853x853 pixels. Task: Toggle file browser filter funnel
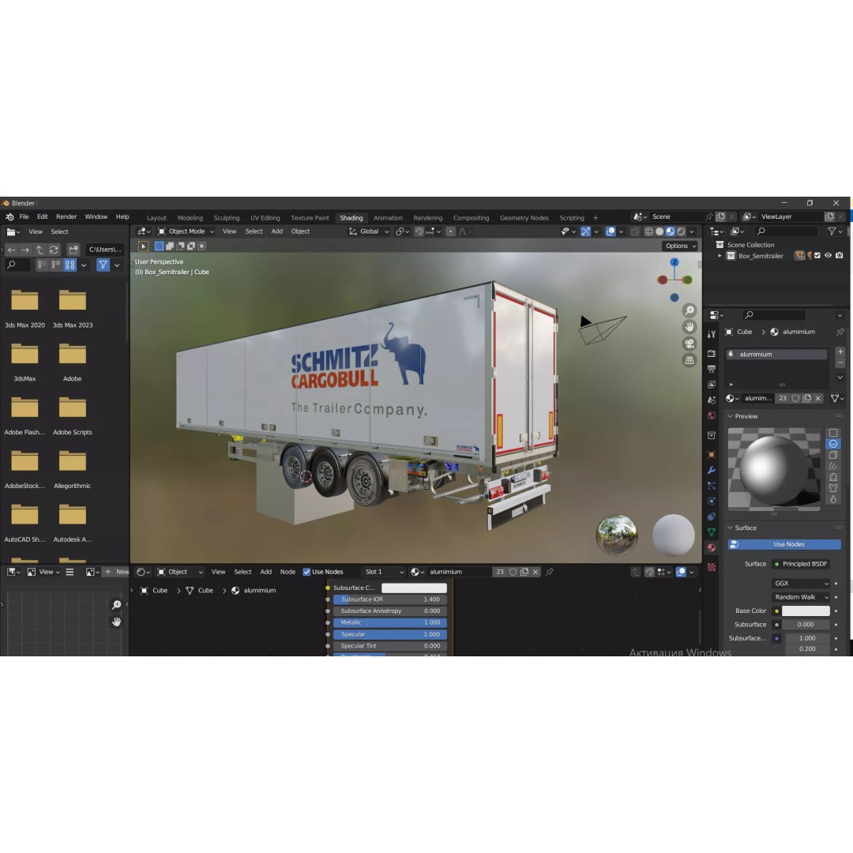(103, 265)
